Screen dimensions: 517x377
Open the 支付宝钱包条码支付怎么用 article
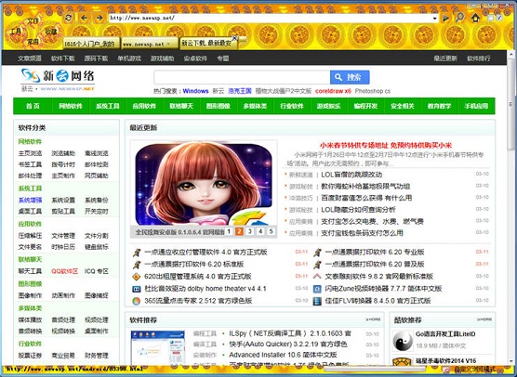pyautogui.click(x=362, y=233)
